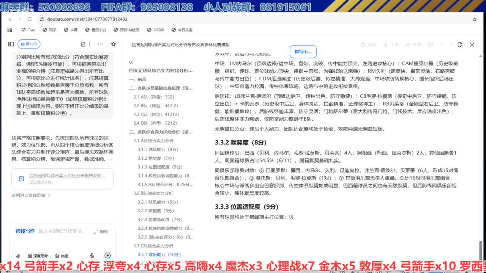Select outline item 3.3.1 球员能力 (10分)
486x273 pixels.
point(159,254)
